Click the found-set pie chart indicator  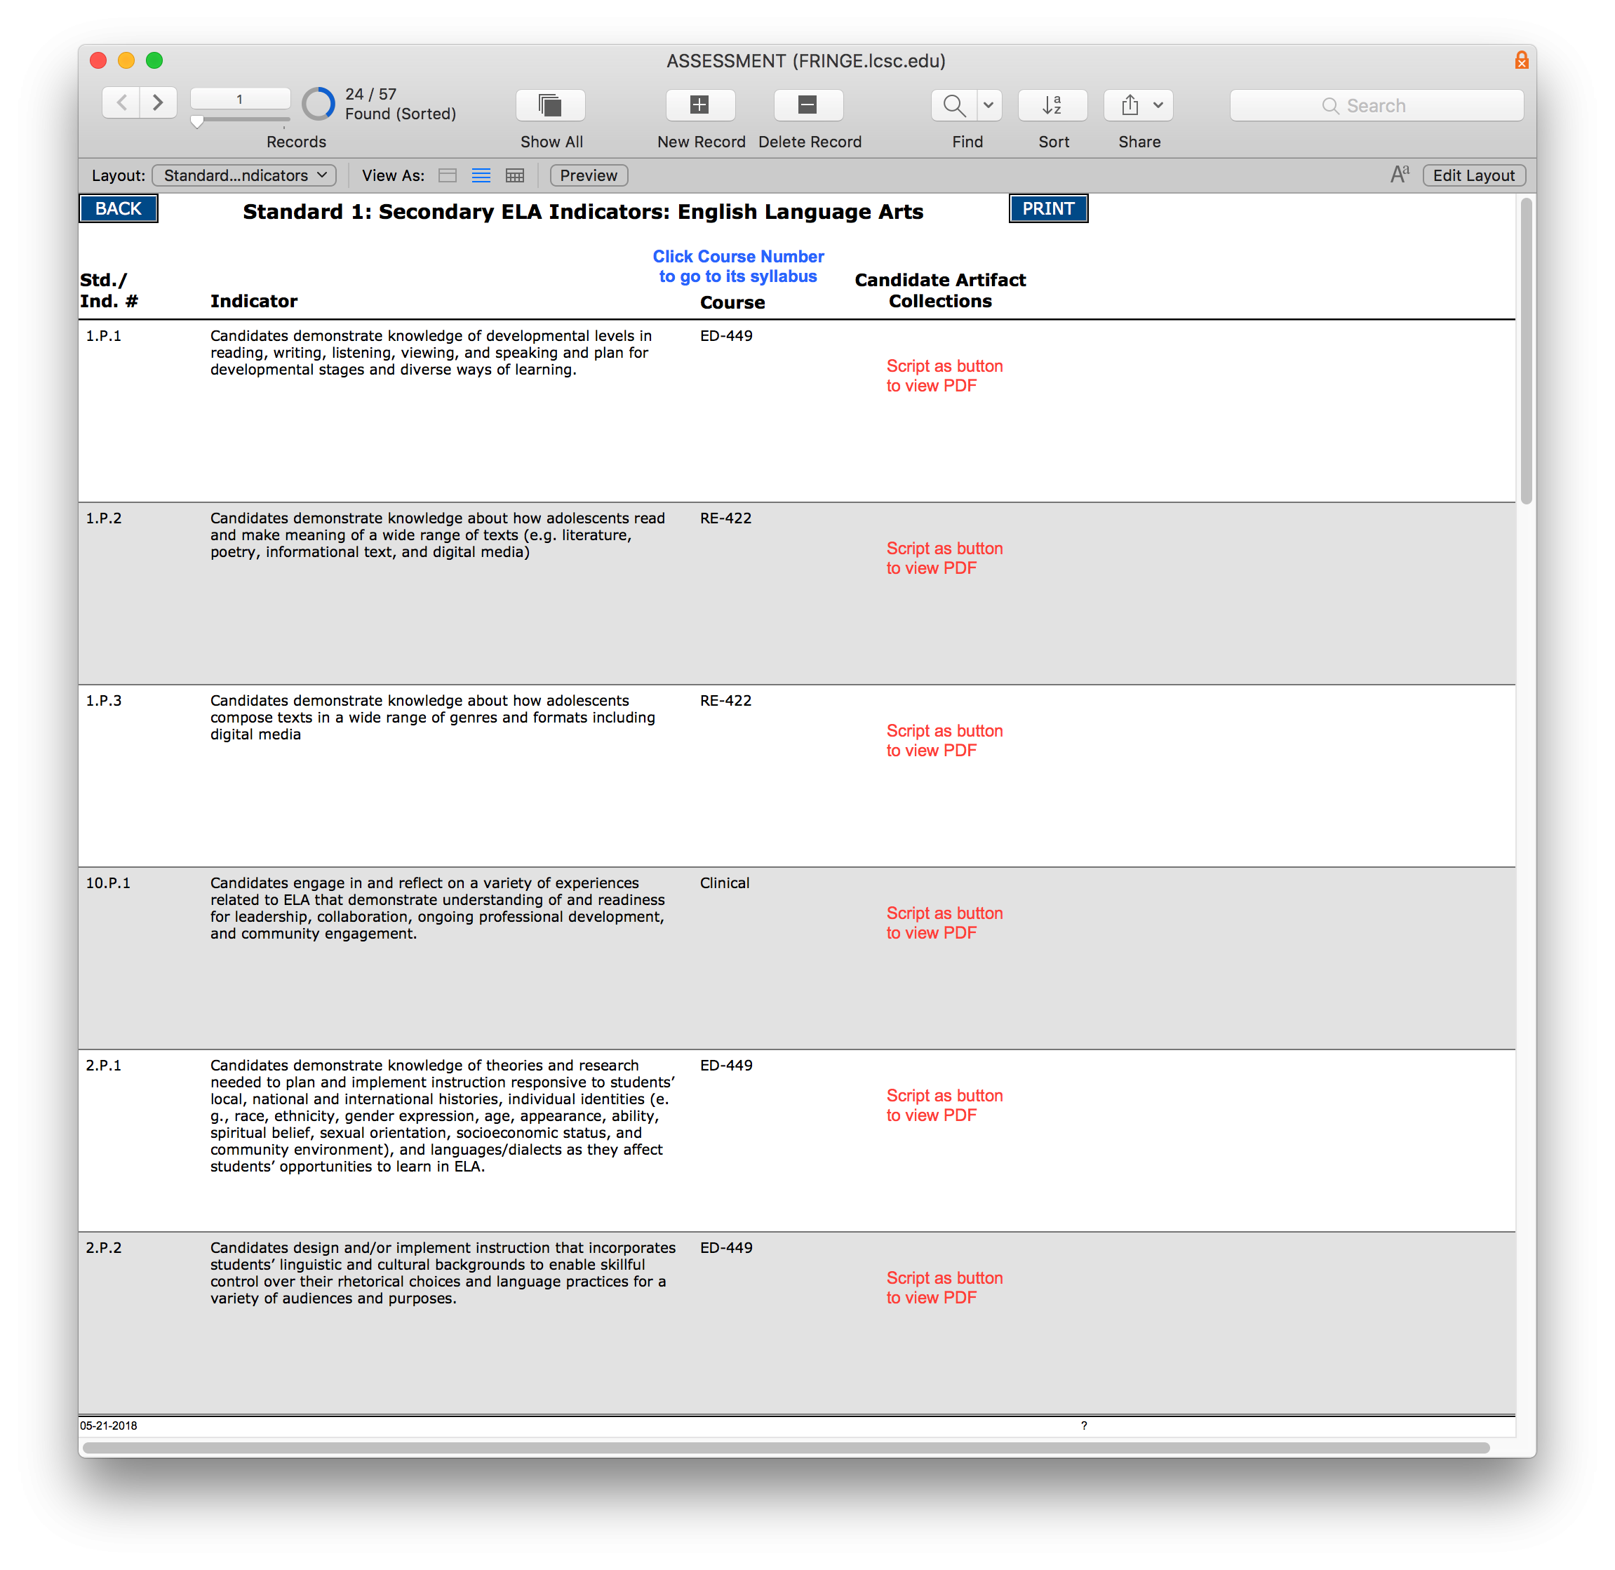(x=319, y=104)
